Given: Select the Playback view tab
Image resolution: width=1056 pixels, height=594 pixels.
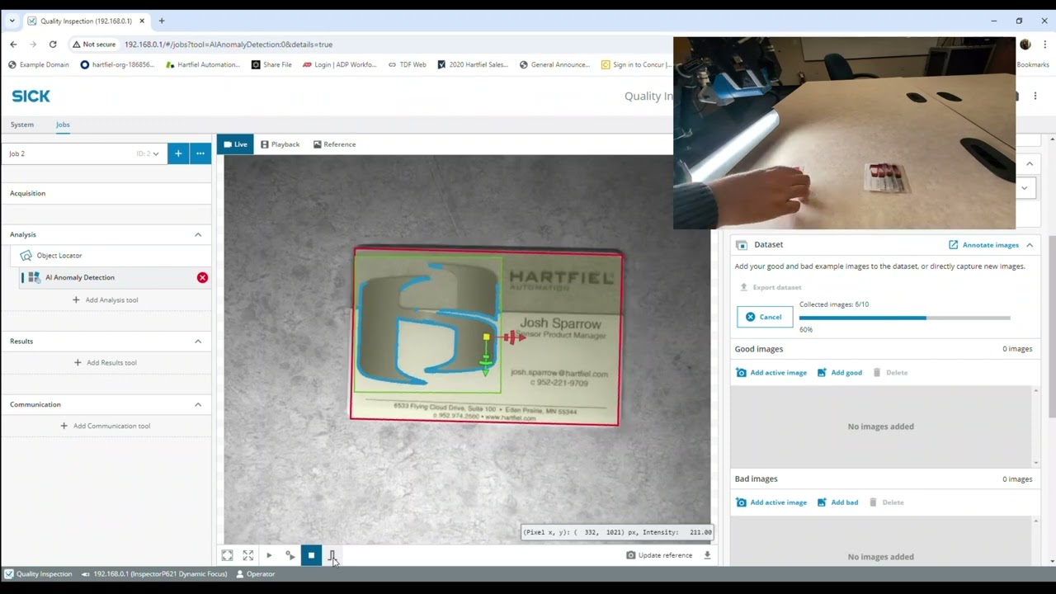Looking at the screenshot, I should pyautogui.click(x=280, y=144).
